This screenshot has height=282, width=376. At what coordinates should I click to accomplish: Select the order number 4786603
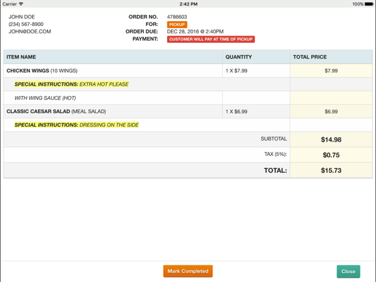(177, 17)
